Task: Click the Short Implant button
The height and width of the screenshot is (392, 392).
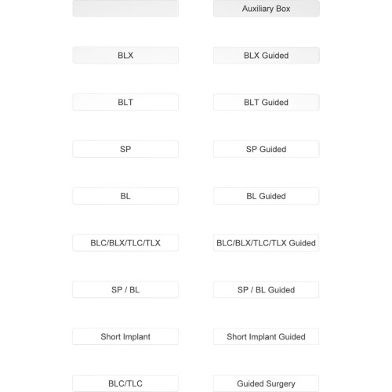Action: click(x=125, y=336)
